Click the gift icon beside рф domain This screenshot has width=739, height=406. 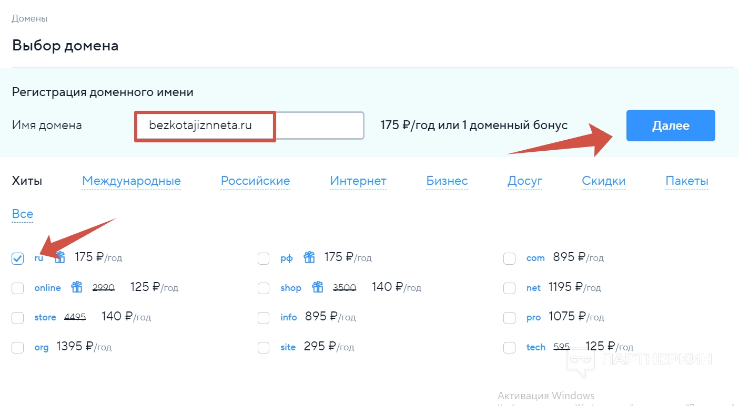(309, 257)
